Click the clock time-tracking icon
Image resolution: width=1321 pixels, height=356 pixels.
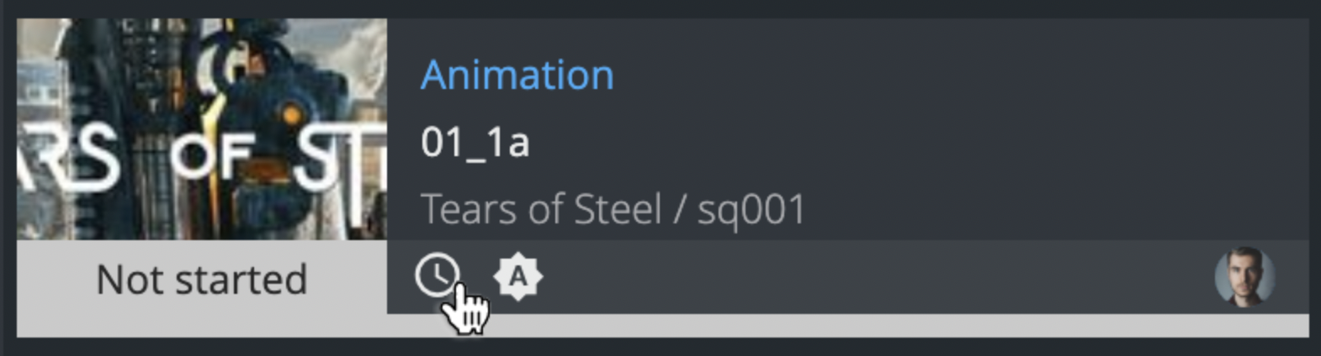point(437,275)
